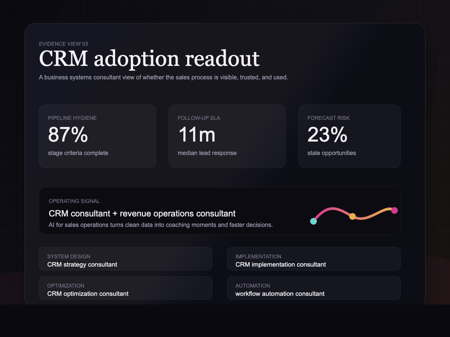Open the Optimization "CRM optimization consultant" tile
450x337 pixels.
point(126,288)
